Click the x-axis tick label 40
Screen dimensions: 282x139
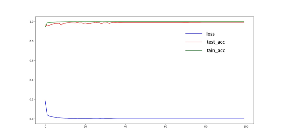[125, 127]
